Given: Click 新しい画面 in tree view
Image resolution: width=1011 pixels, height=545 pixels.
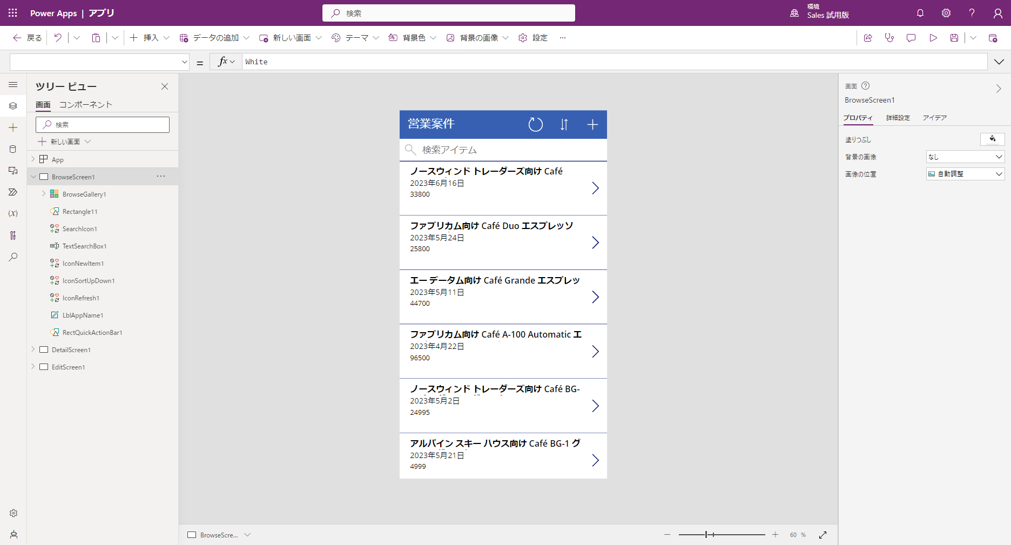Looking at the screenshot, I should click(64, 142).
